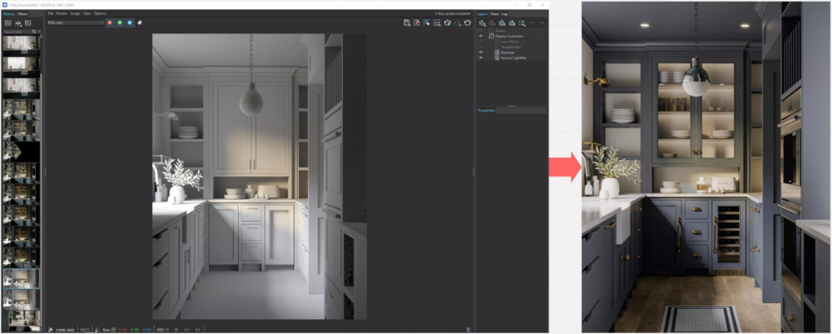Switch to mono channel view icon
Viewport: 832px width, 334px height.
(x=140, y=23)
